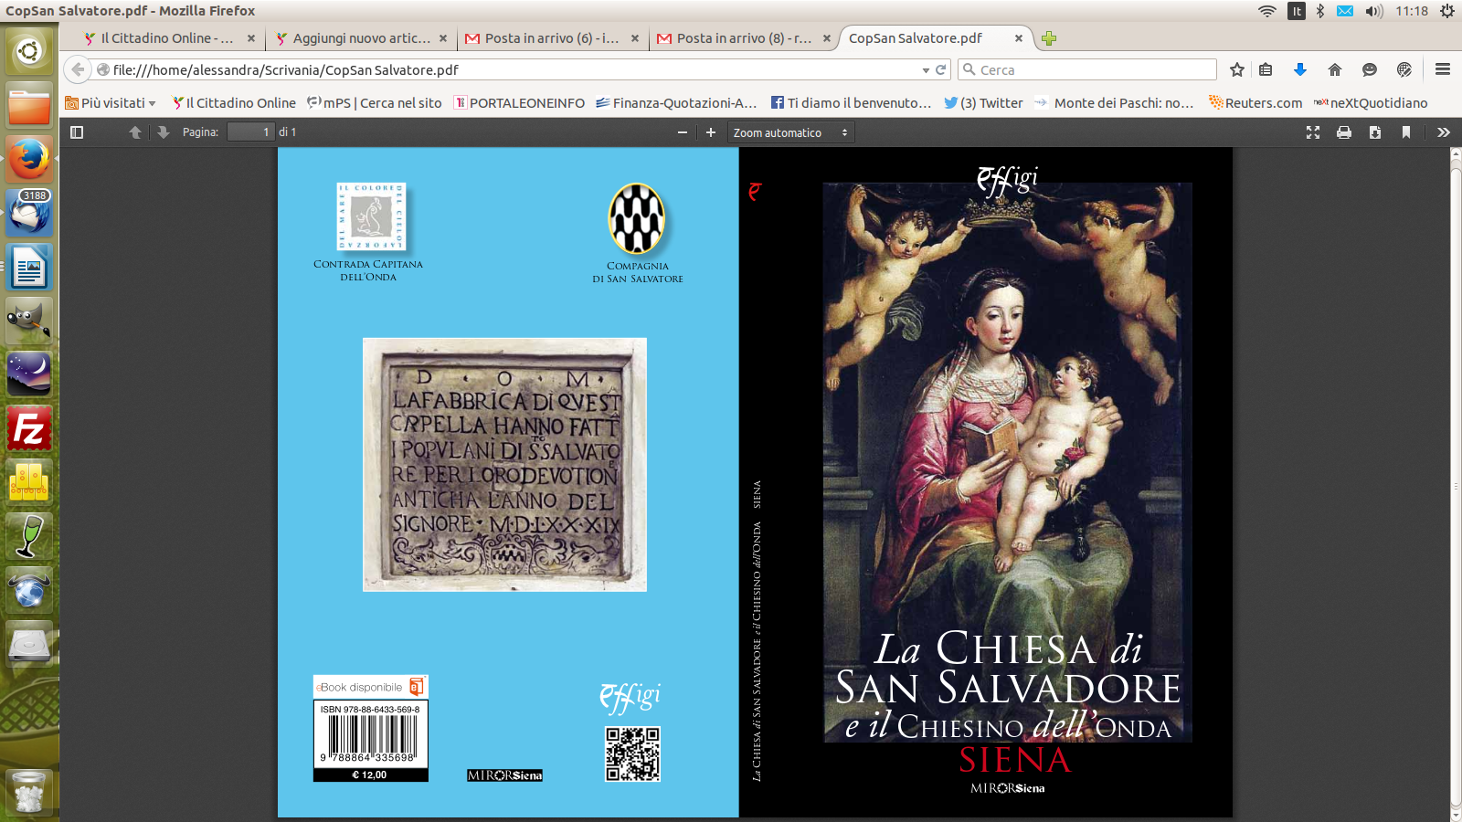Screen dimensions: 1462x822
Task: Open Thunderbird mail with 3188 badge
Action: [x=29, y=213]
